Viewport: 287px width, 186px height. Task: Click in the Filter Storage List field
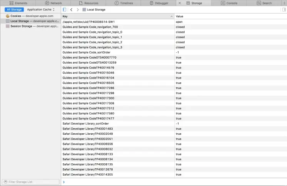tap(31, 182)
